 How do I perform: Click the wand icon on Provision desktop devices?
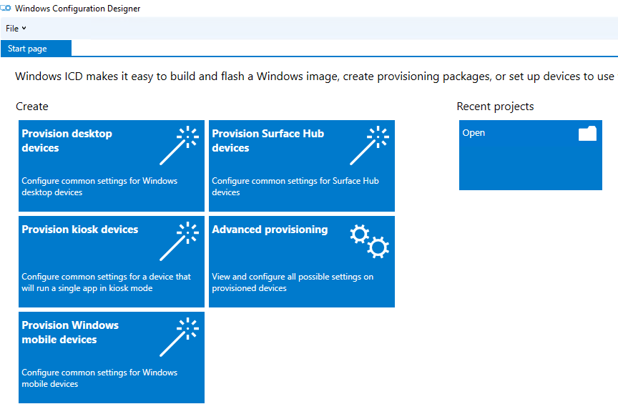coord(180,145)
